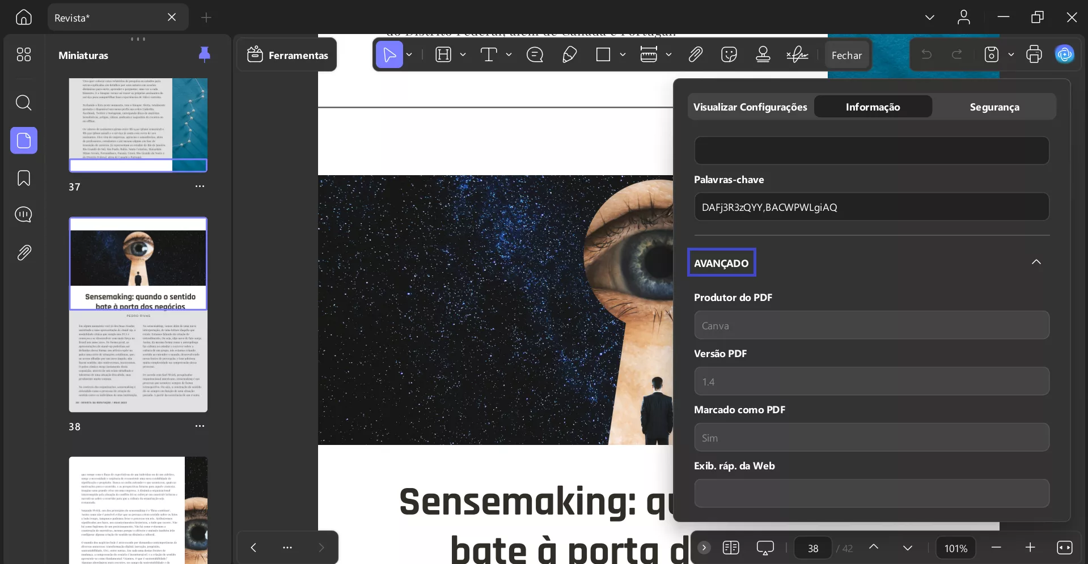Screen dimensions: 1088x564
Task: Open a new tab with plus
Action: click(x=206, y=18)
